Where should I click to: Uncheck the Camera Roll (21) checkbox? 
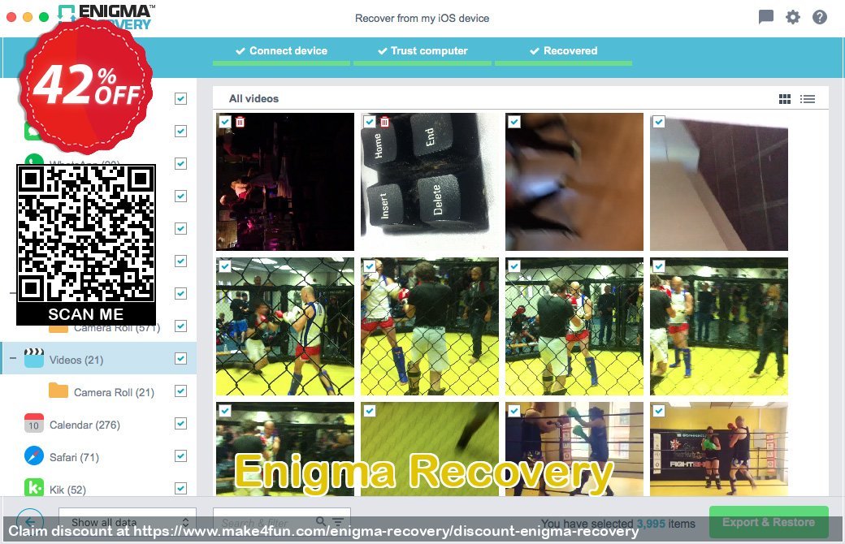180,391
